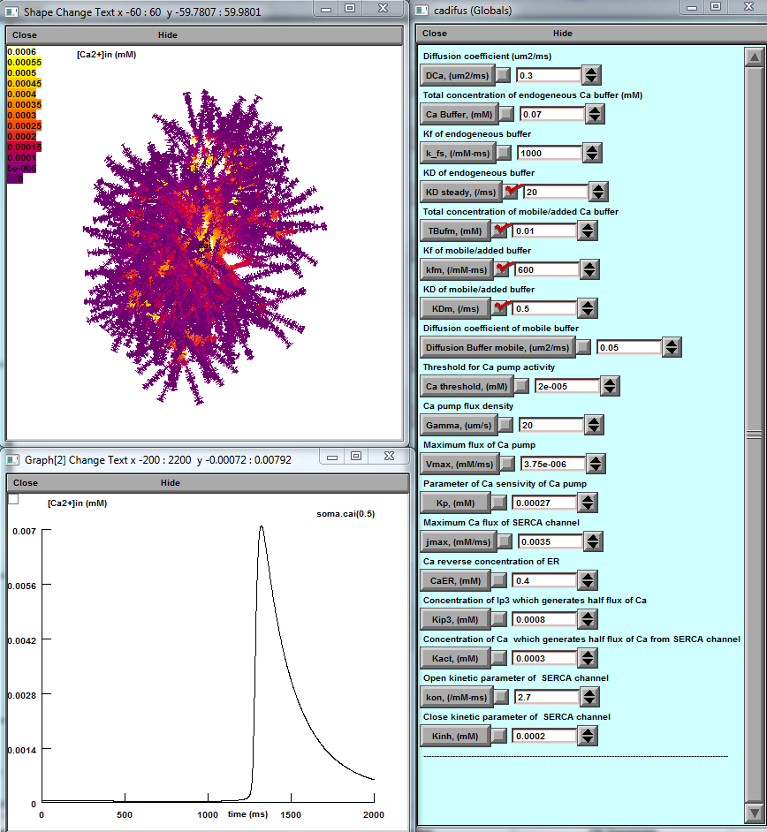Click the CaER value field

pos(546,580)
